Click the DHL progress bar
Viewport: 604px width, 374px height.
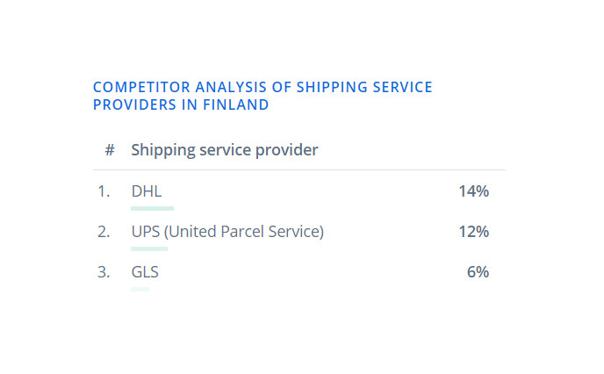point(152,208)
